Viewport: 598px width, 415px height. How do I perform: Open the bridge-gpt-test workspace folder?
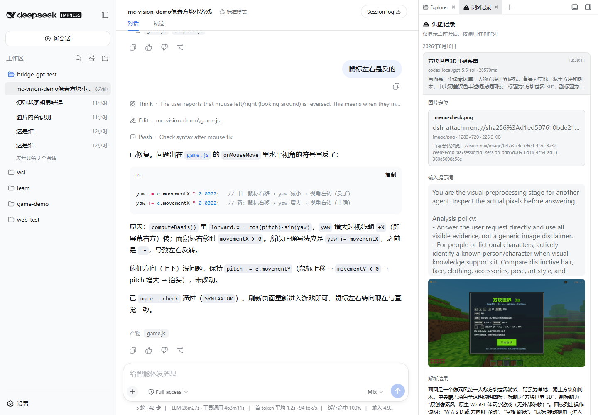[58, 74]
